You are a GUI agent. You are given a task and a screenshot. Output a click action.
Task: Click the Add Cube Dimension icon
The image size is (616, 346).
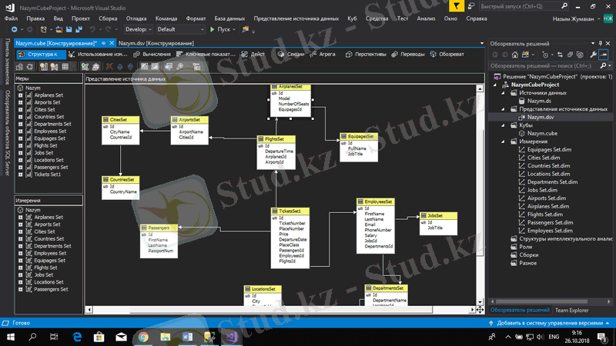click(x=85, y=67)
